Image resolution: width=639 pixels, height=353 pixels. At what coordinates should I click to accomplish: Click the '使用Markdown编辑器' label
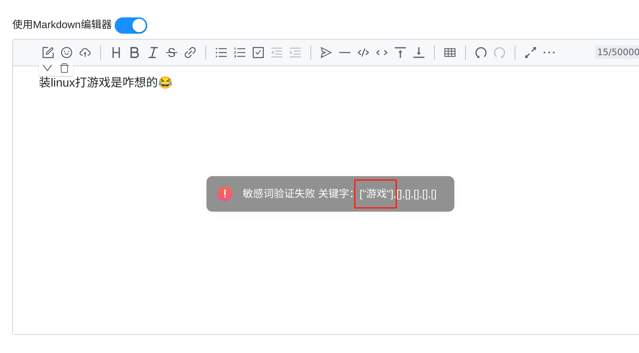62,24
